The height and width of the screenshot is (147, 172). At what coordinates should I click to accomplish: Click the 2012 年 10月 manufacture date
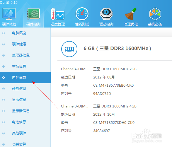(x=104, y=114)
